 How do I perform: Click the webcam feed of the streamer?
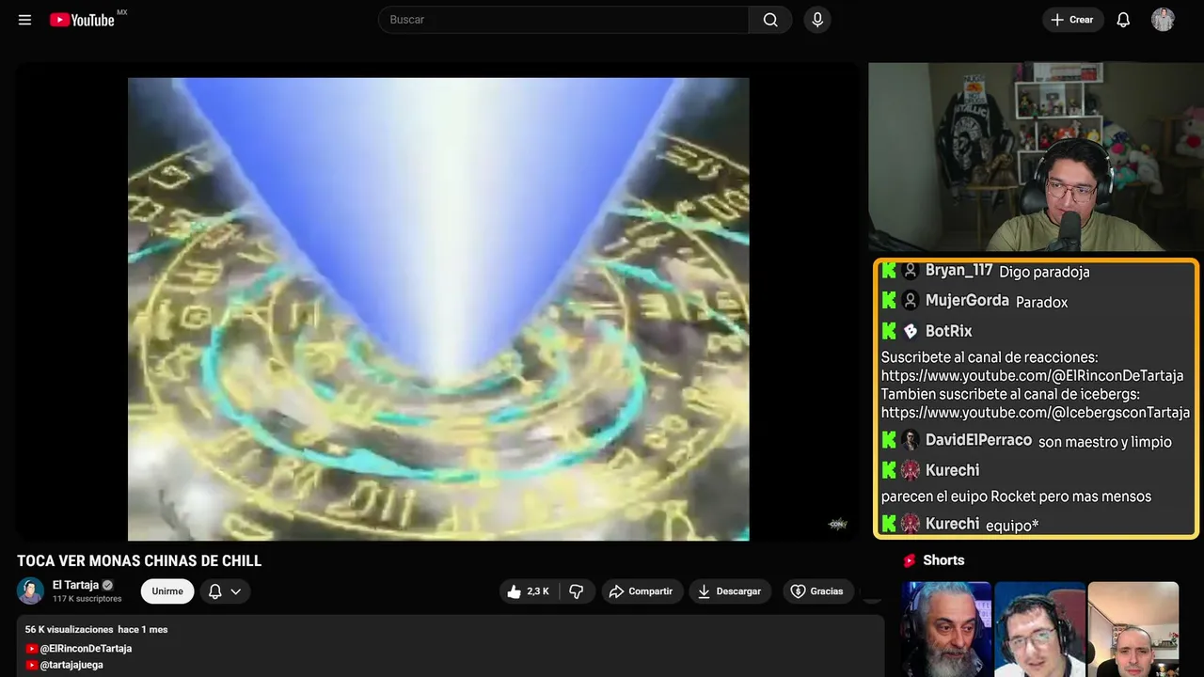tap(1036, 157)
